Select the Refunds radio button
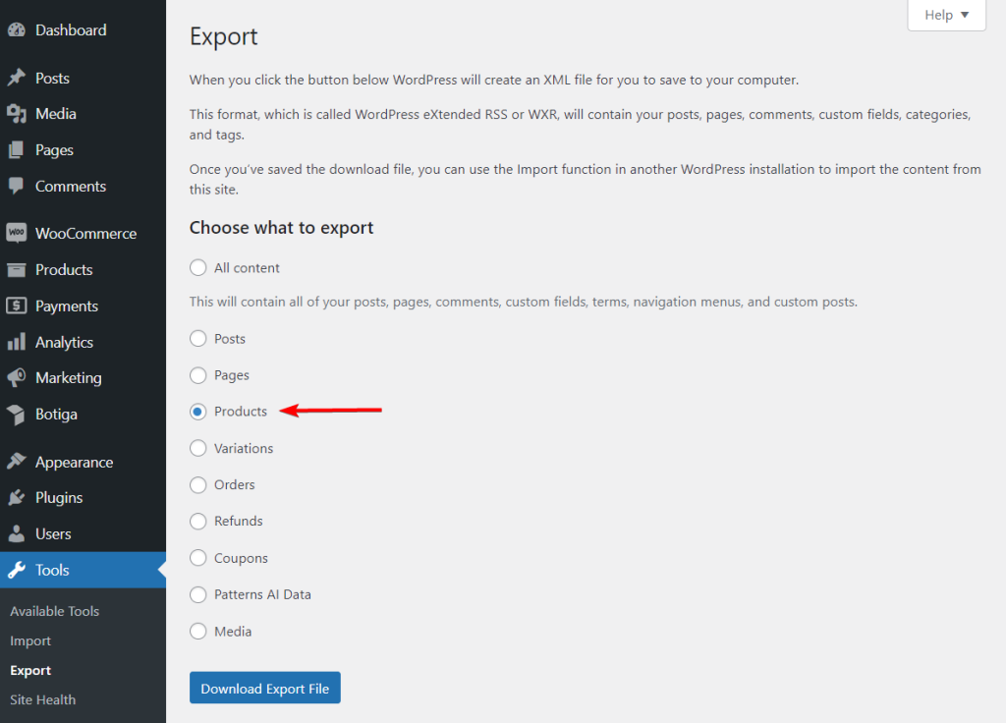1006x723 pixels. click(x=198, y=521)
